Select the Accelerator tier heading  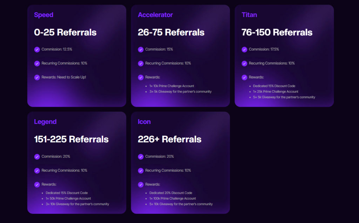point(155,15)
